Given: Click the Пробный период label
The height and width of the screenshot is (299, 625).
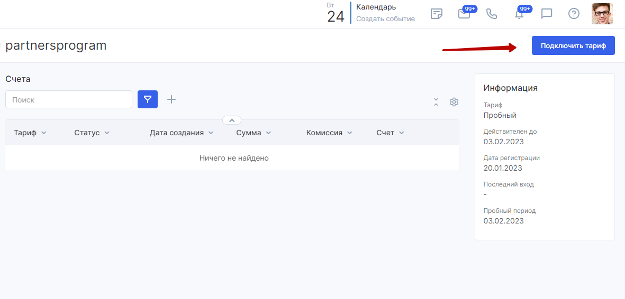Looking at the screenshot, I should click(x=510, y=211).
